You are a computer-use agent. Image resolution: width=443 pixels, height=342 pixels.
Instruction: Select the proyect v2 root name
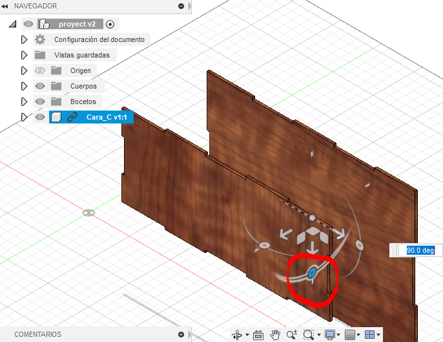77,24
